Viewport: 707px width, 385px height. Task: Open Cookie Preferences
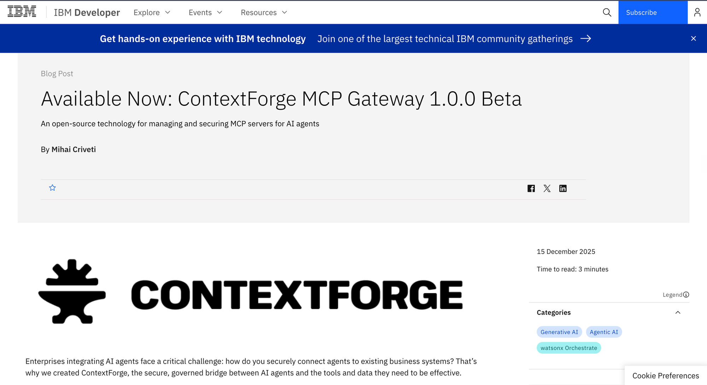[666, 376]
